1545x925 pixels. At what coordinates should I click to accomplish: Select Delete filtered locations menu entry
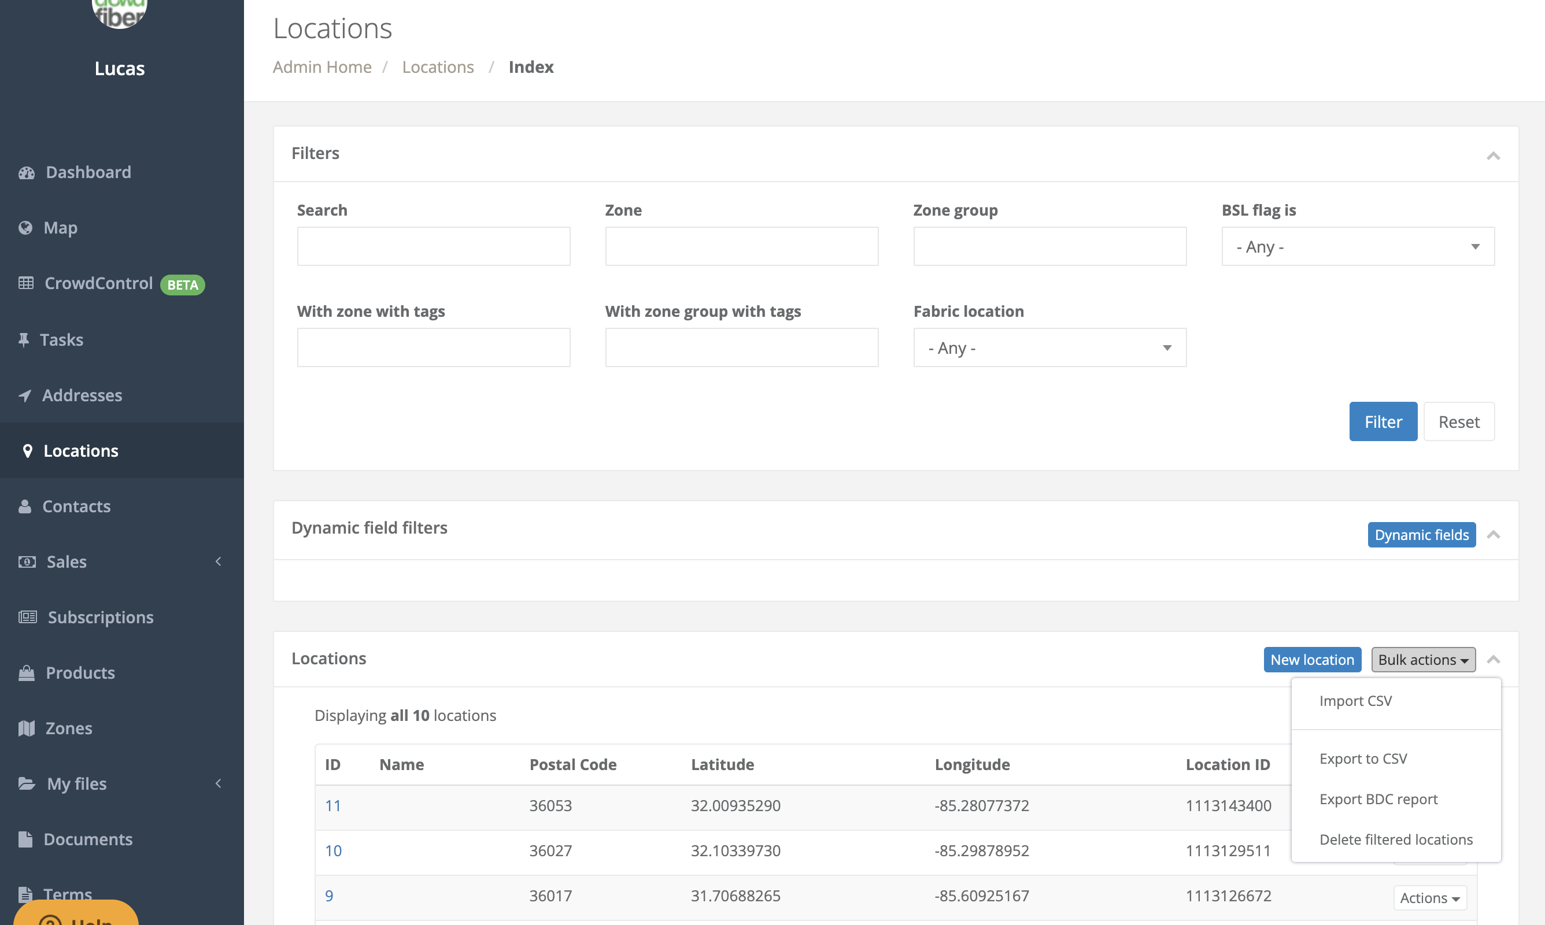[x=1395, y=839]
